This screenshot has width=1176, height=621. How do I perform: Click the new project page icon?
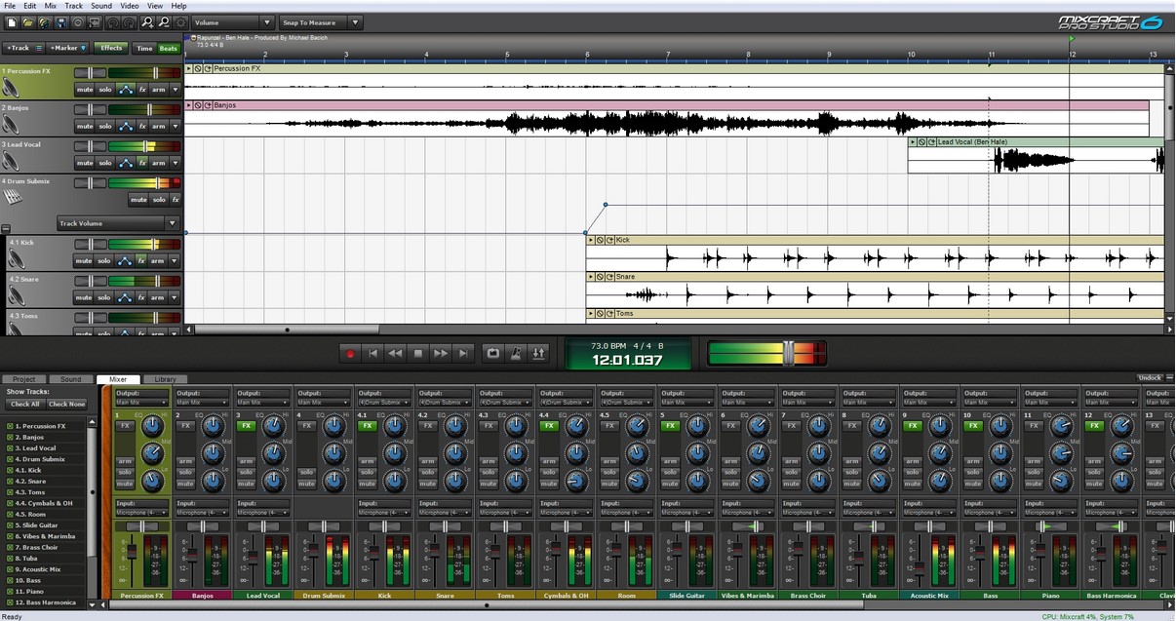point(12,22)
